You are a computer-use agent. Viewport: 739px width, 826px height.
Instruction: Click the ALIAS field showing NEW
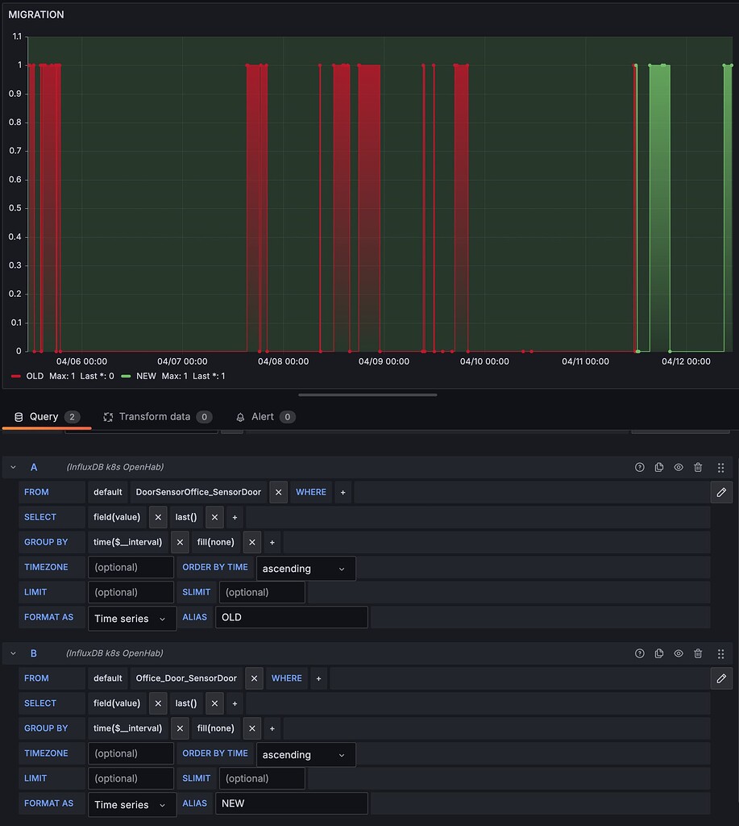[292, 803]
